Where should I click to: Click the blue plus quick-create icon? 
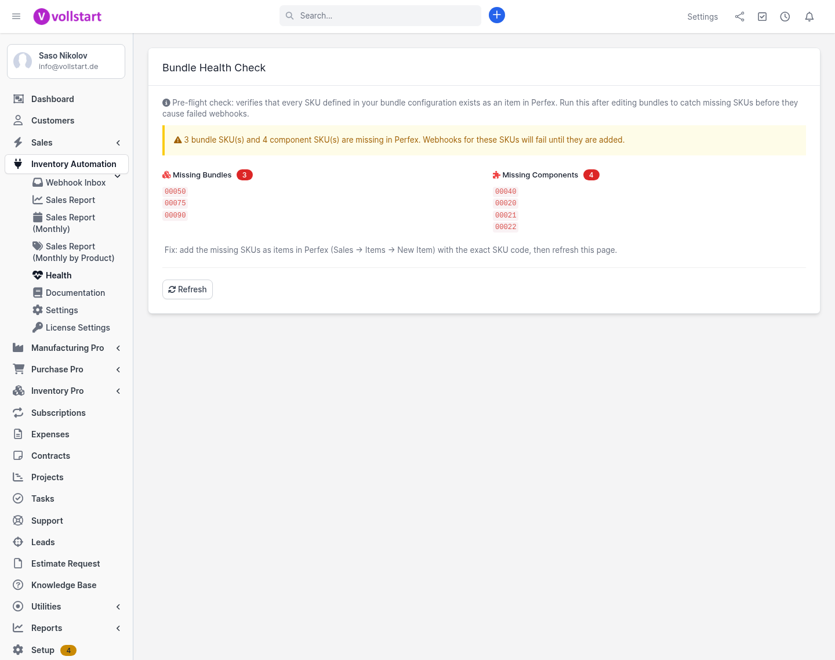coord(497,15)
